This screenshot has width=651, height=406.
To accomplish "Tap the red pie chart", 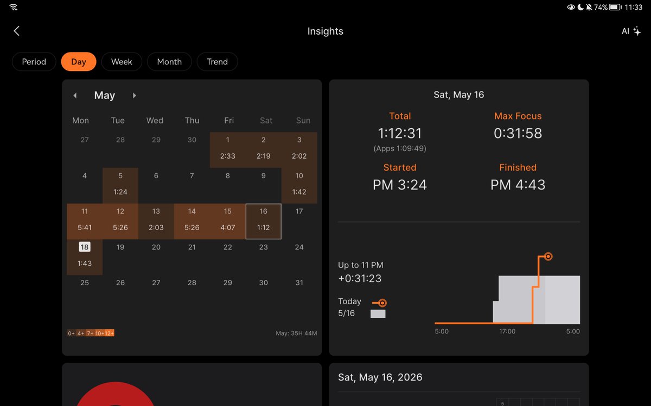I will click(115, 394).
